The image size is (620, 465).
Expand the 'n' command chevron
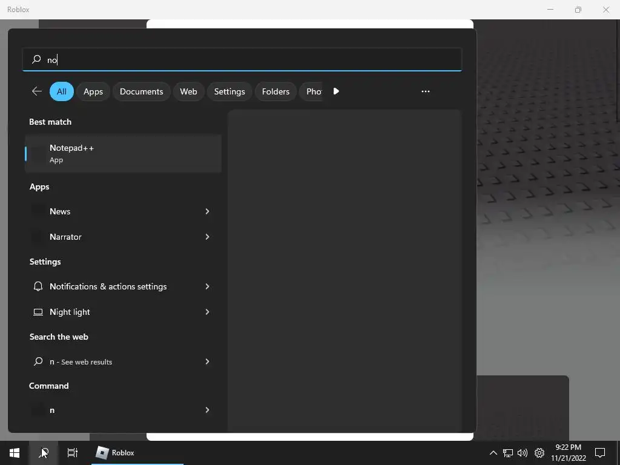click(207, 410)
